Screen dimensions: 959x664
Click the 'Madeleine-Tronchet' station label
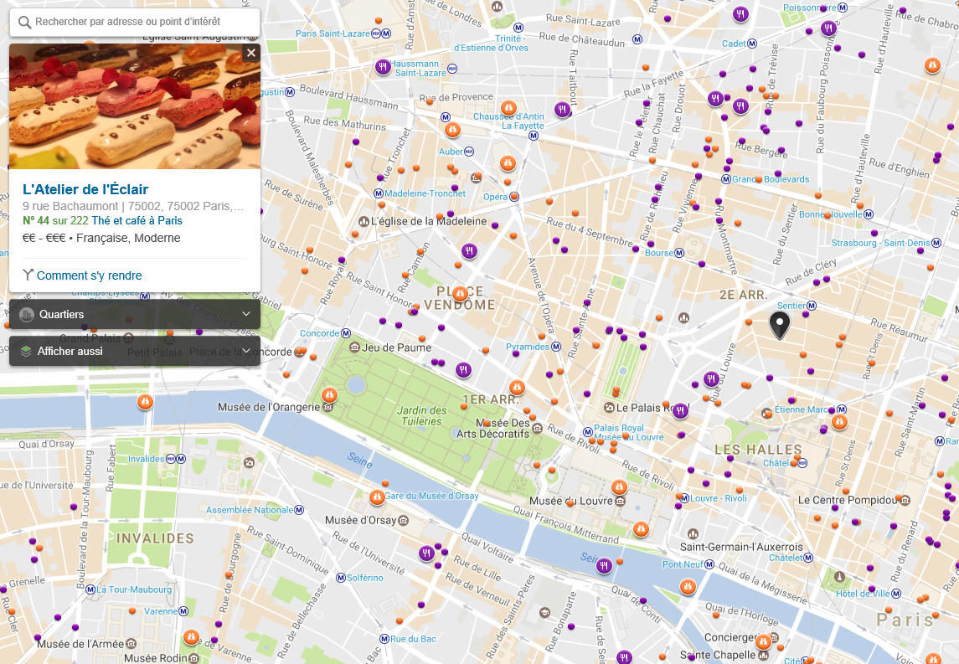click(425, 193)
